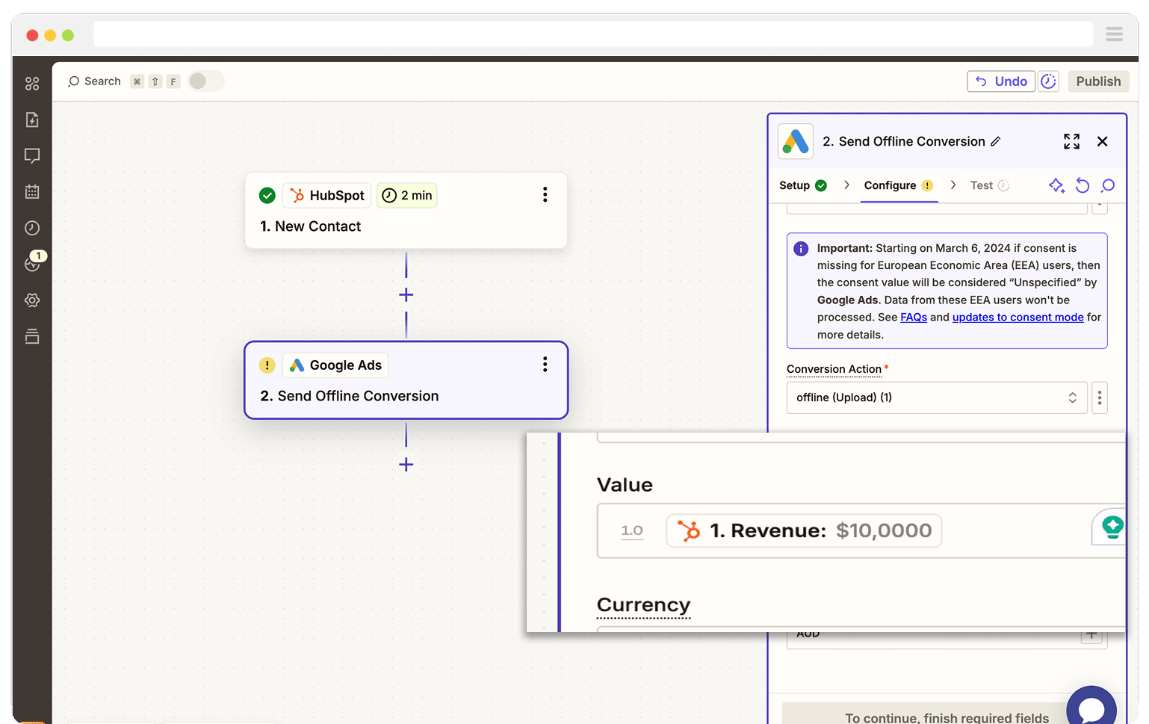Screen dimensions: 1149x724
Task: Open the version timer icon beside Undo
Action: (1049, 81)
